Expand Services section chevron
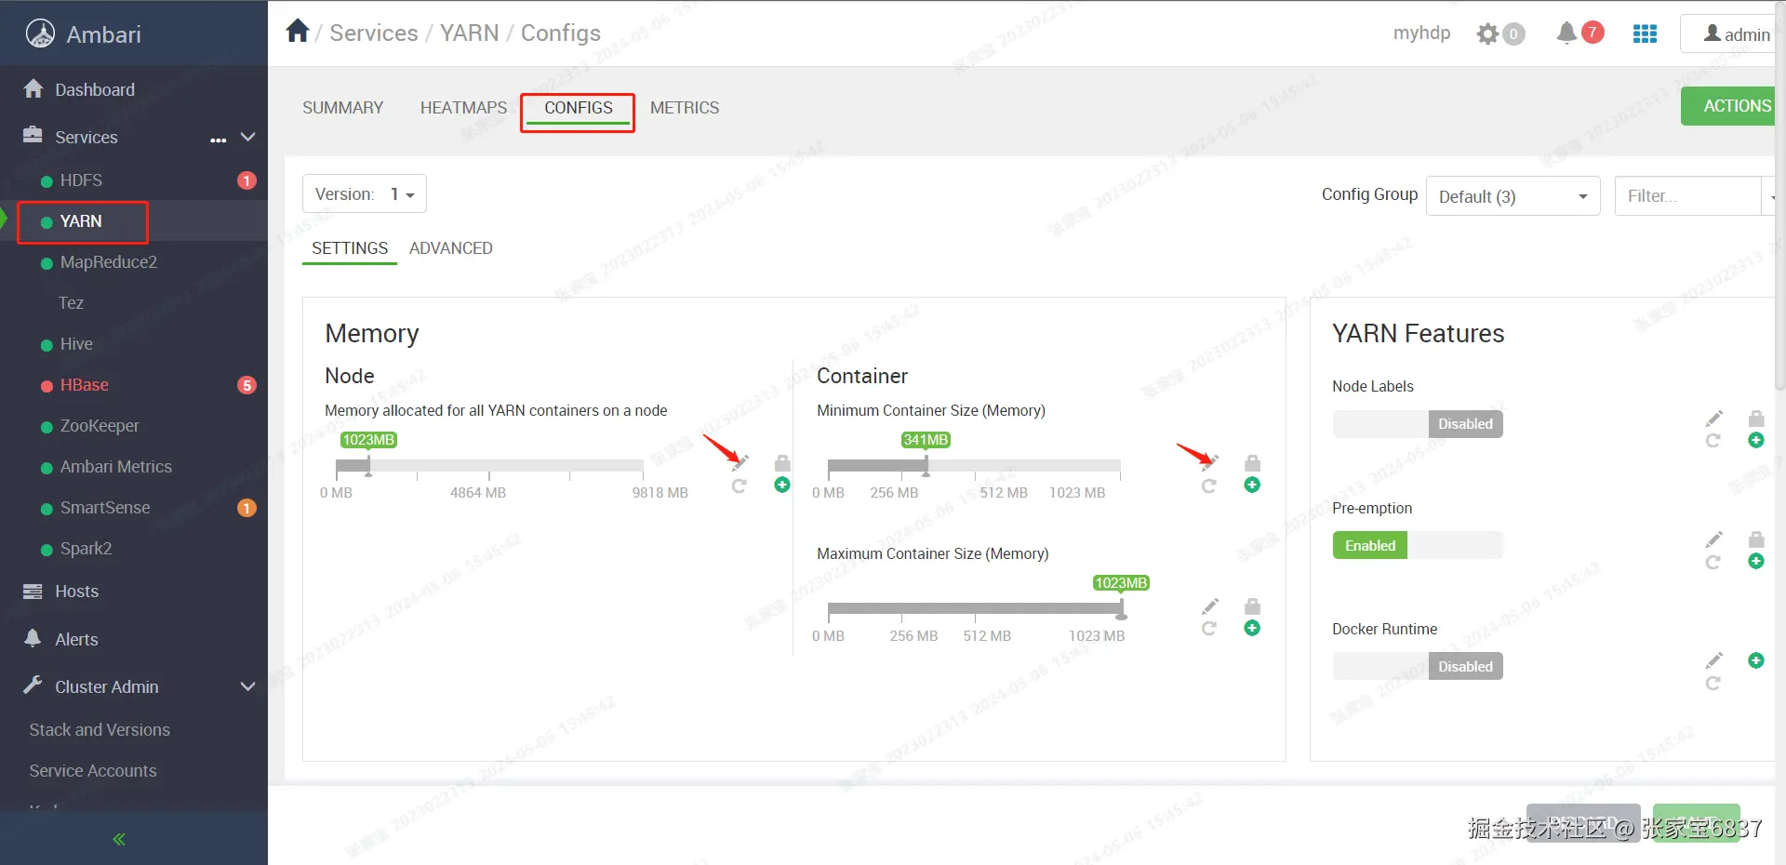 tap(247, 137)
